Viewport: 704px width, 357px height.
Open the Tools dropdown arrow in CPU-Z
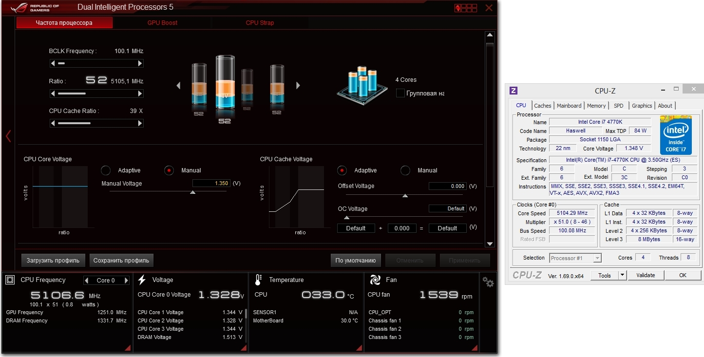(622, 275)
